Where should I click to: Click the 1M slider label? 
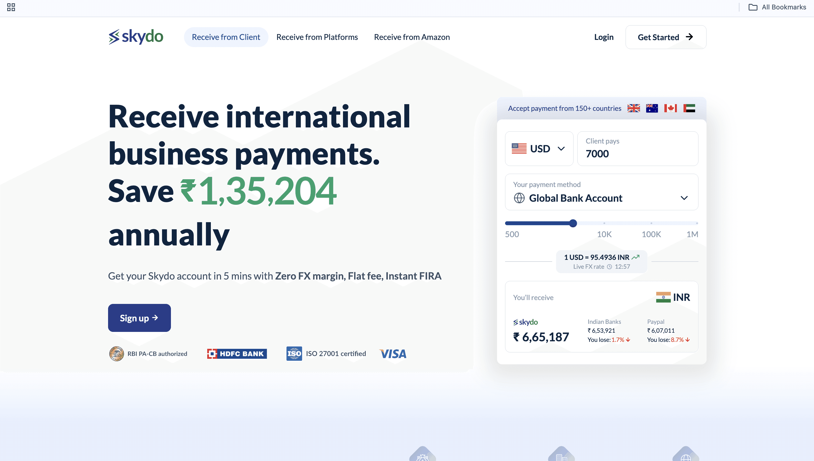pos(692,234)
